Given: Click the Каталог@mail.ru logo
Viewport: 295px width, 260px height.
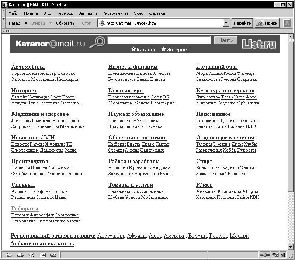Looking at the screenshot, I should pyautogui.click(x=51, y=44).
